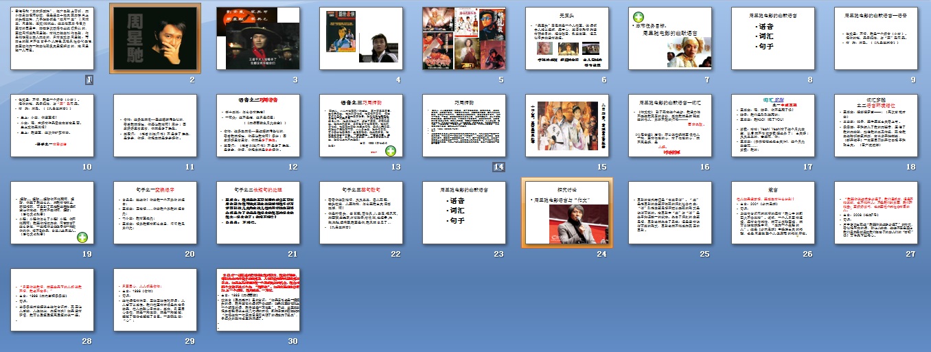Screen dimensions: 931x352
Task: Select slide 18 thumbnail
Action: pos(877,126)
